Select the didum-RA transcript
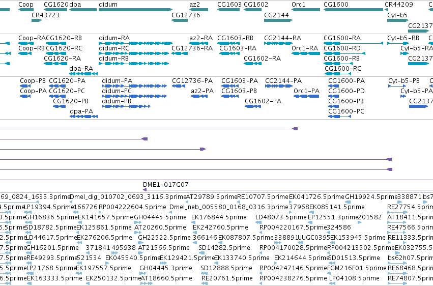Viewport: 433px width, 286px height. click(x=135, y=43)
